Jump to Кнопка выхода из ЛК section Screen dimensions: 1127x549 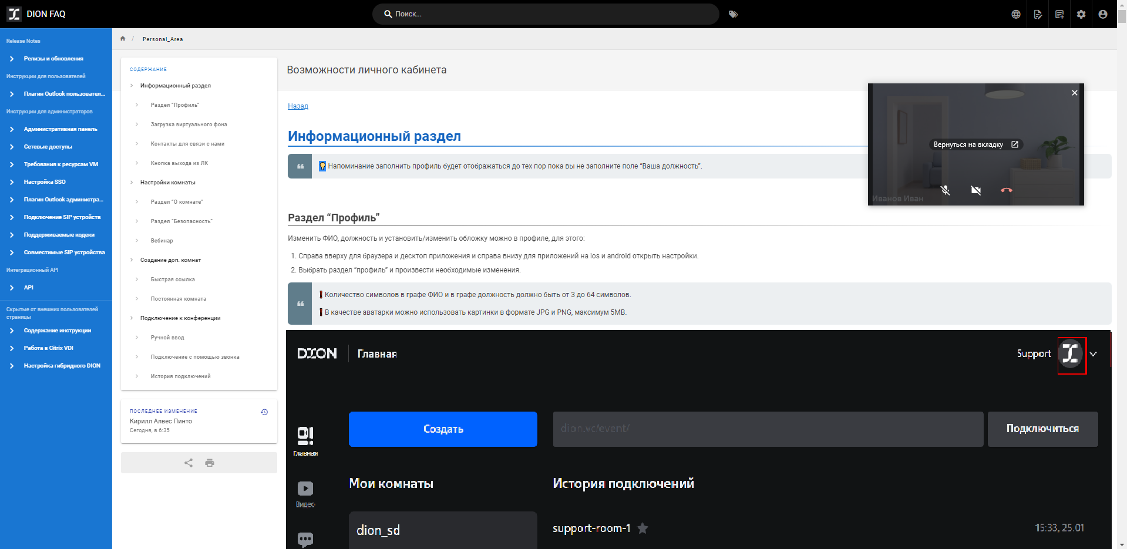point(179,163)
